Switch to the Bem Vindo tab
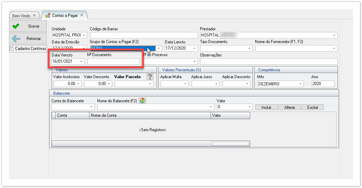Viewport: 362px width, 188px height. coord(21,16)
